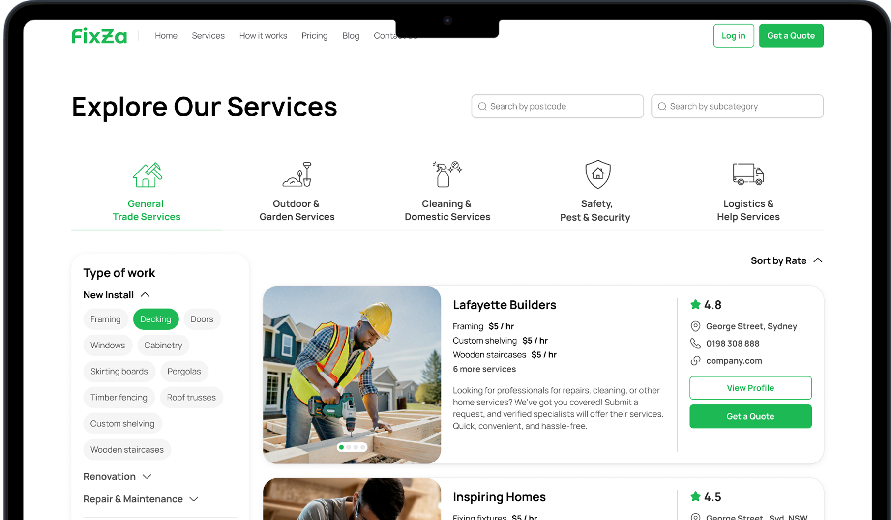Image resolution: width=891 pixels, height=520 pixels.
Task: Toggle the Custom shelving filter chip
Action: [x=122, y=423]
